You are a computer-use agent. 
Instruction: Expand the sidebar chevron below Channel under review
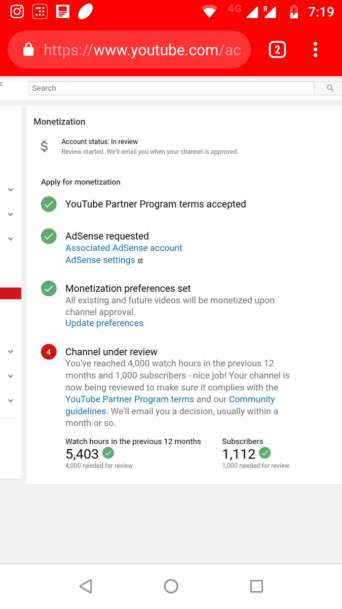[11, 376]
